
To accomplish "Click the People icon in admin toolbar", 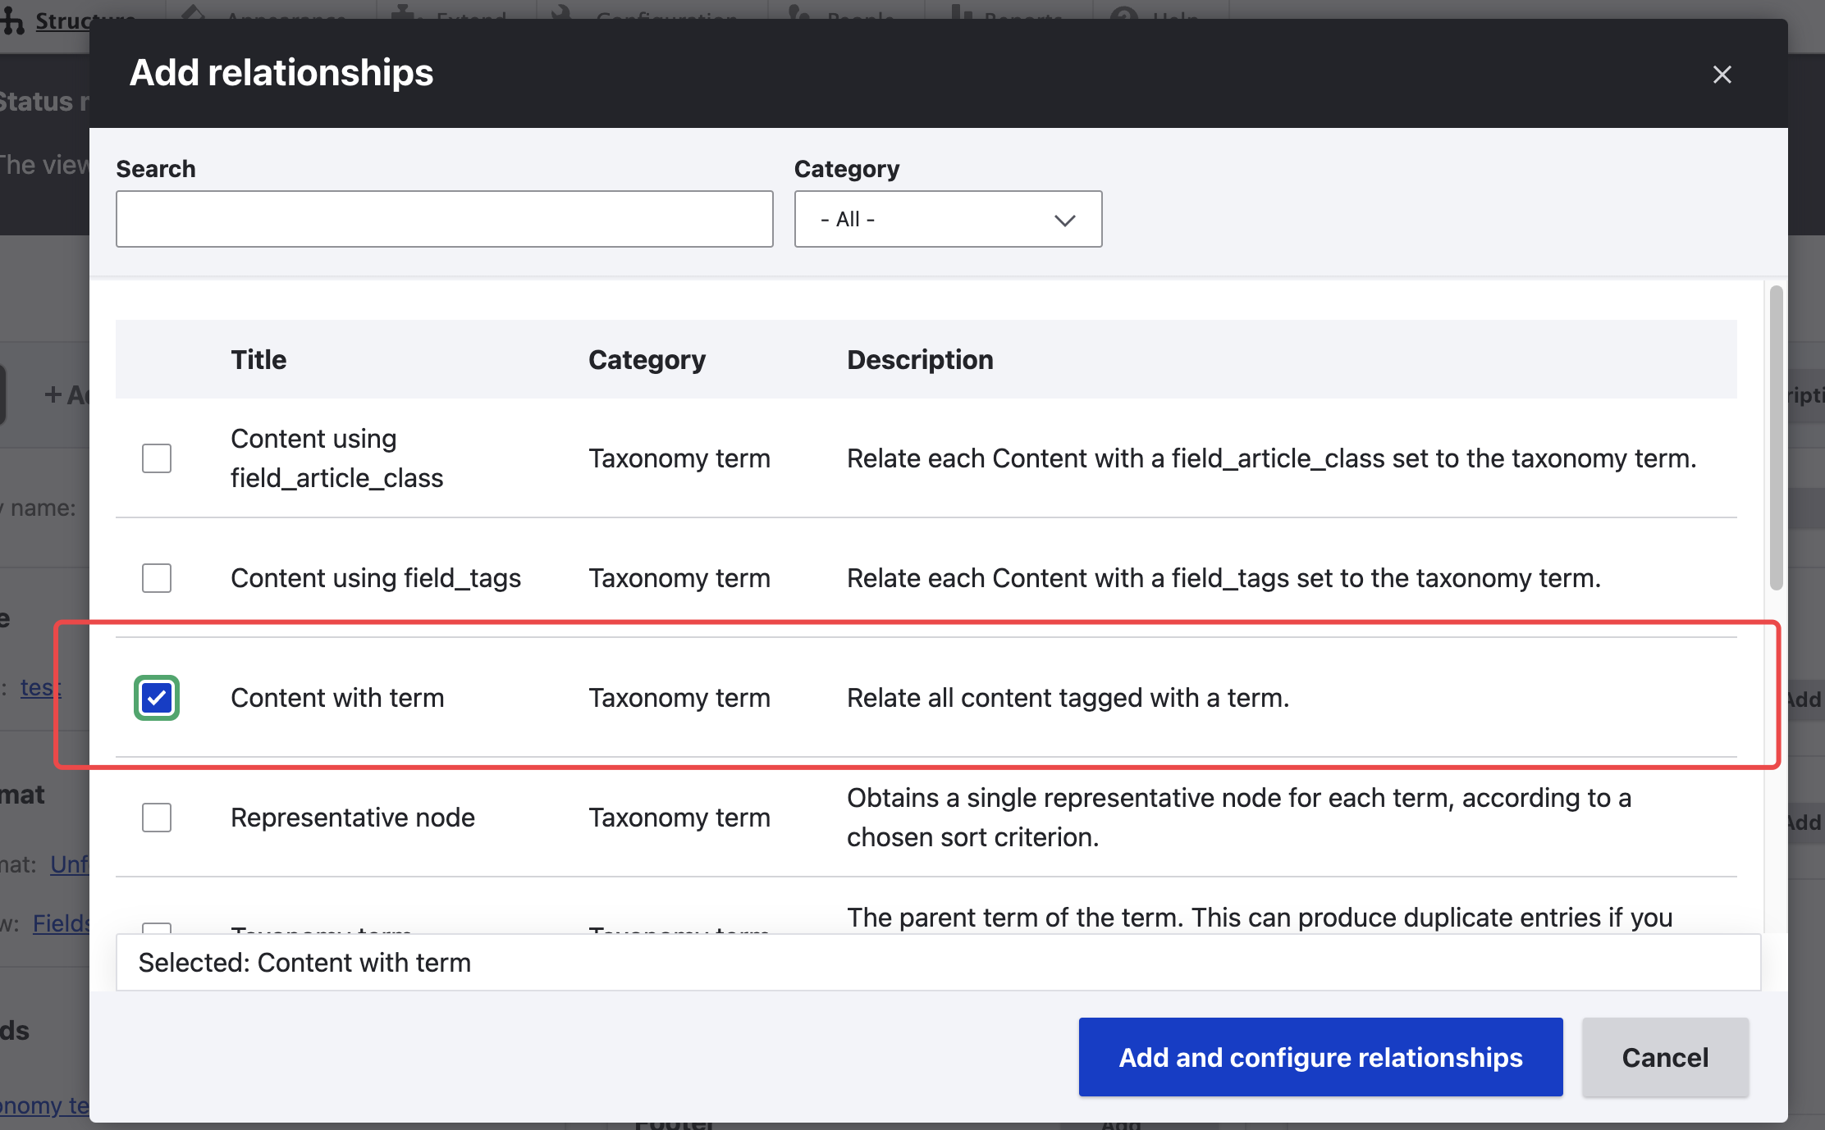I will [797, 11].
